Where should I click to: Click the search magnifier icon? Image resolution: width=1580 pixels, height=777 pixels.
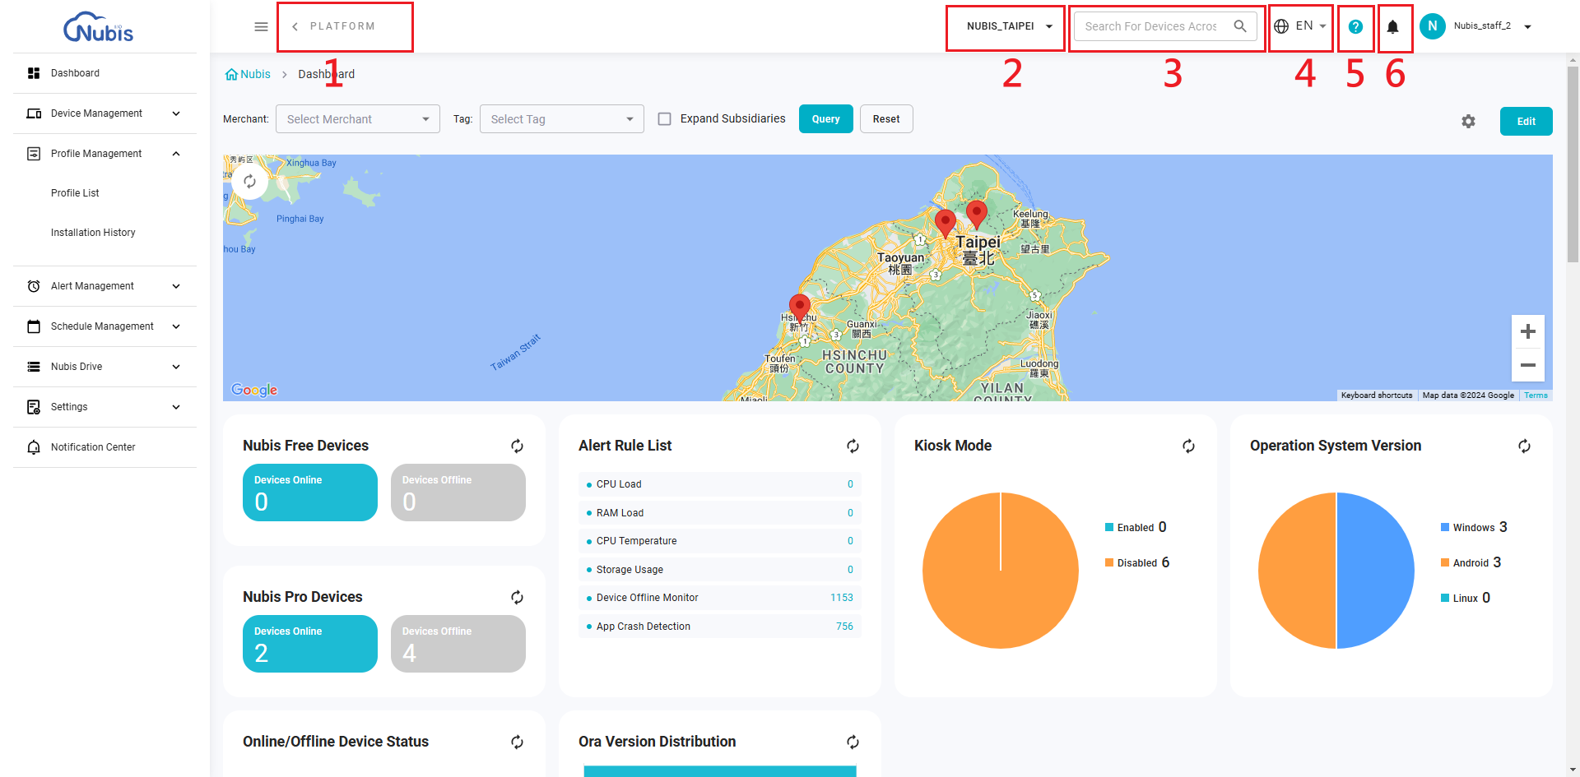pos(1240,26)
